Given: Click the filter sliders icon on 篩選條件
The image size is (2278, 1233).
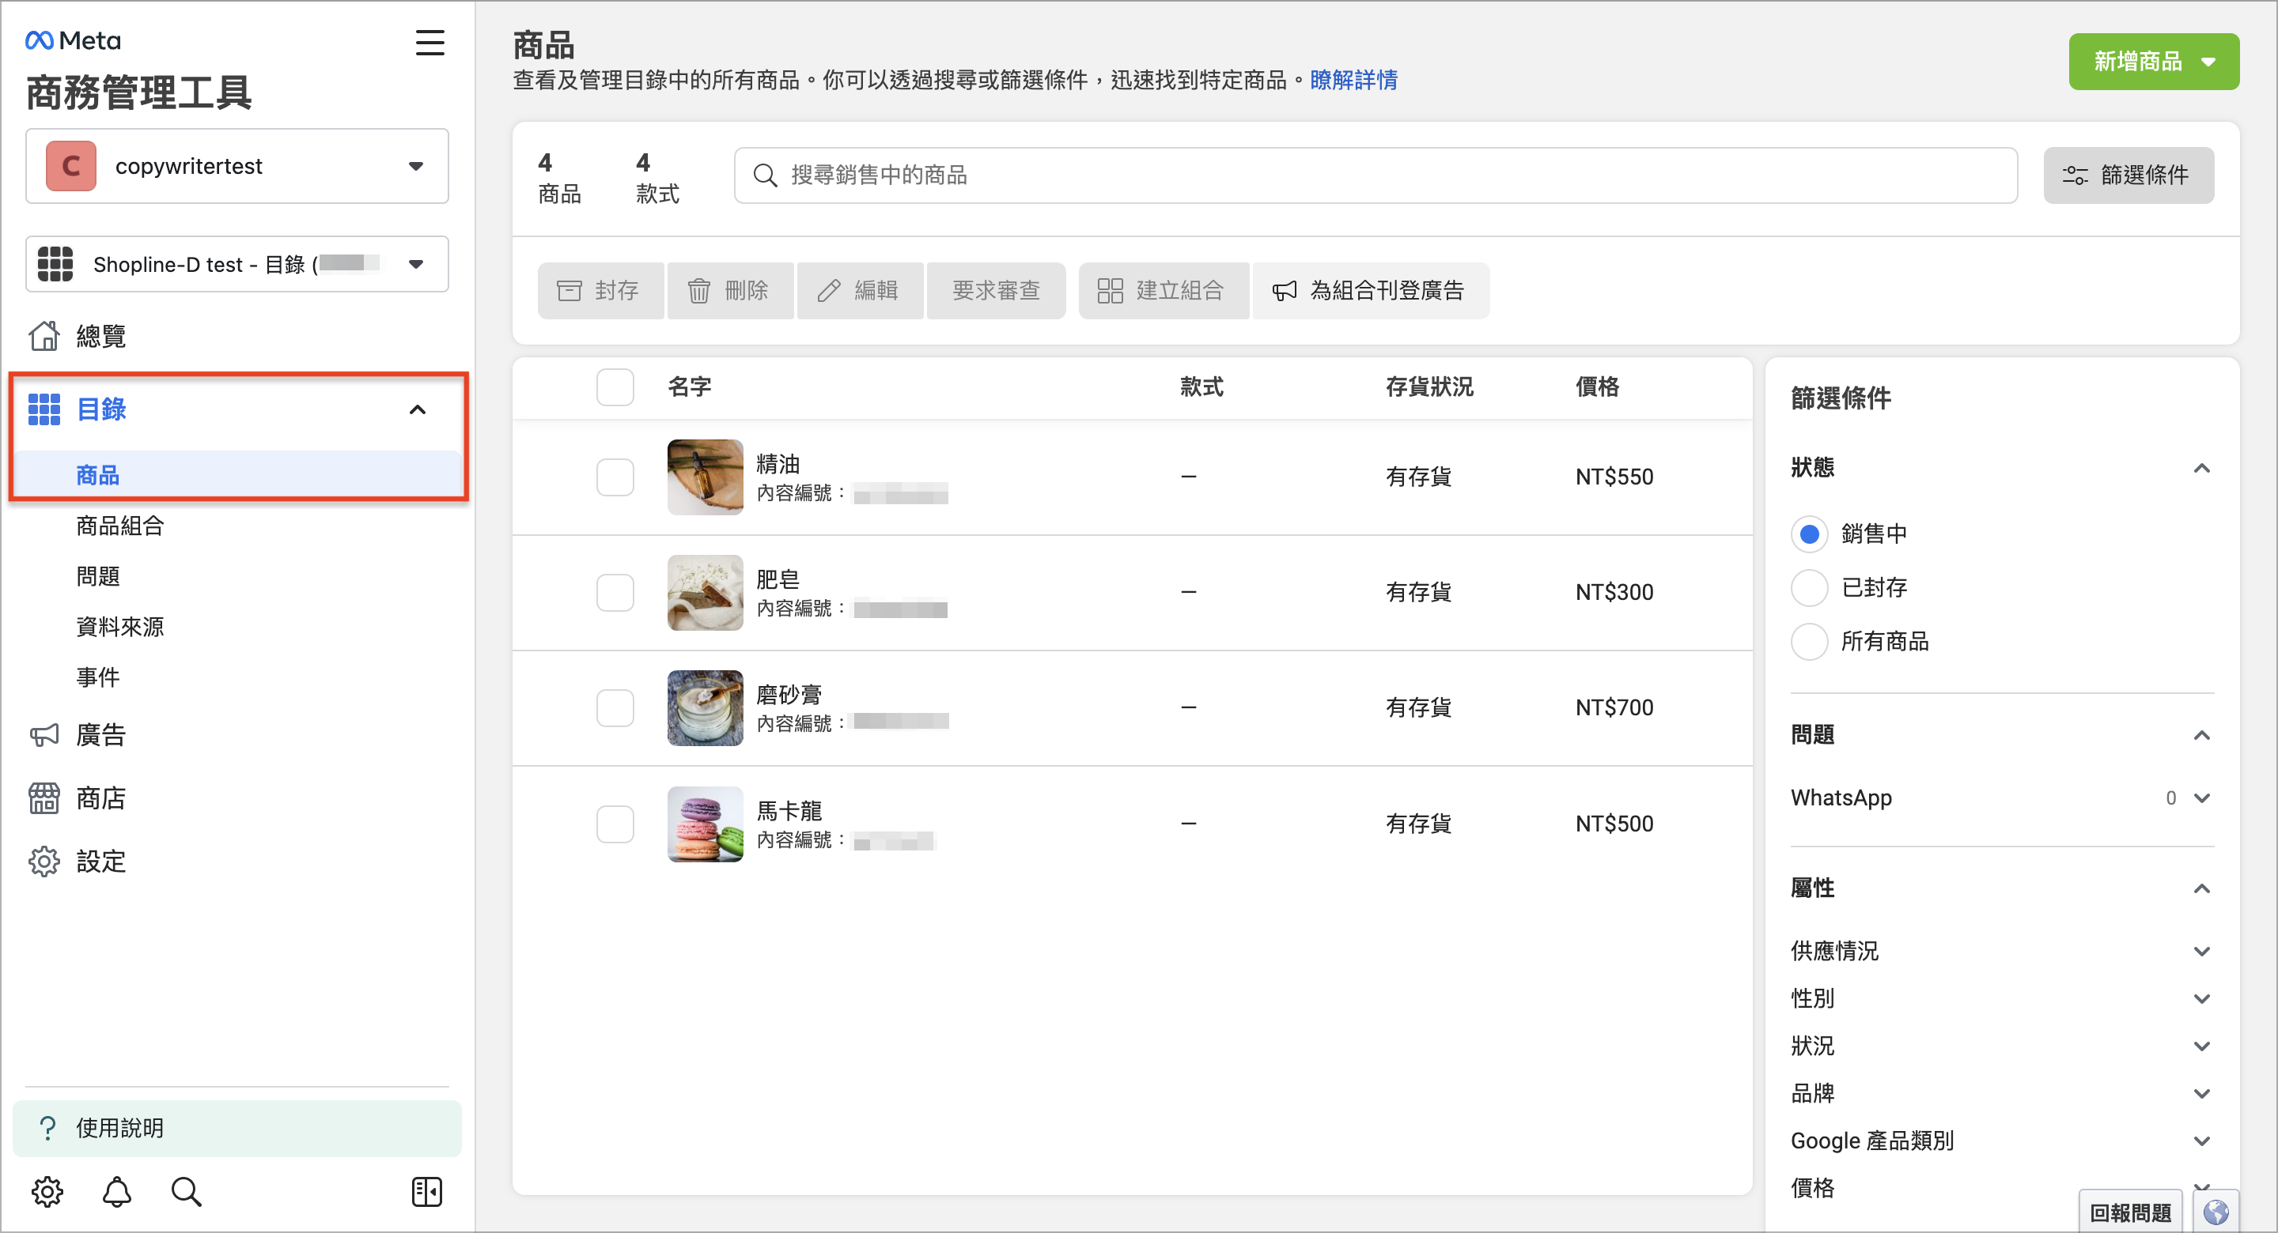Looking at the screenshot, I should tap(2076, 175).
